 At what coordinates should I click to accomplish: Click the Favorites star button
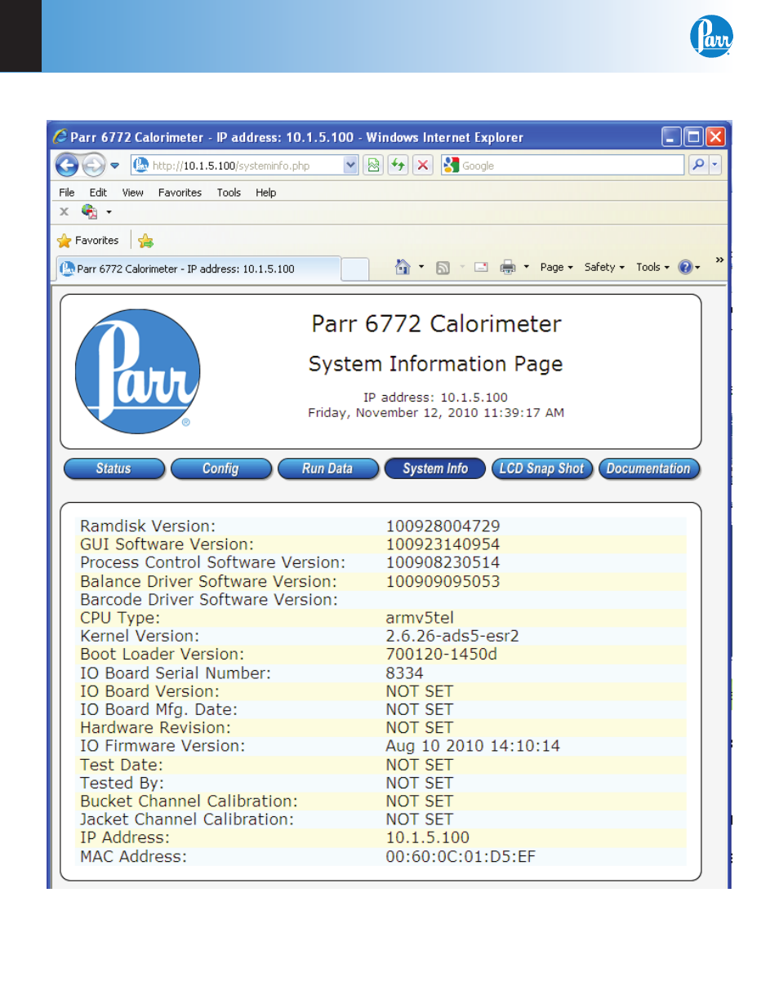[88, 241]
